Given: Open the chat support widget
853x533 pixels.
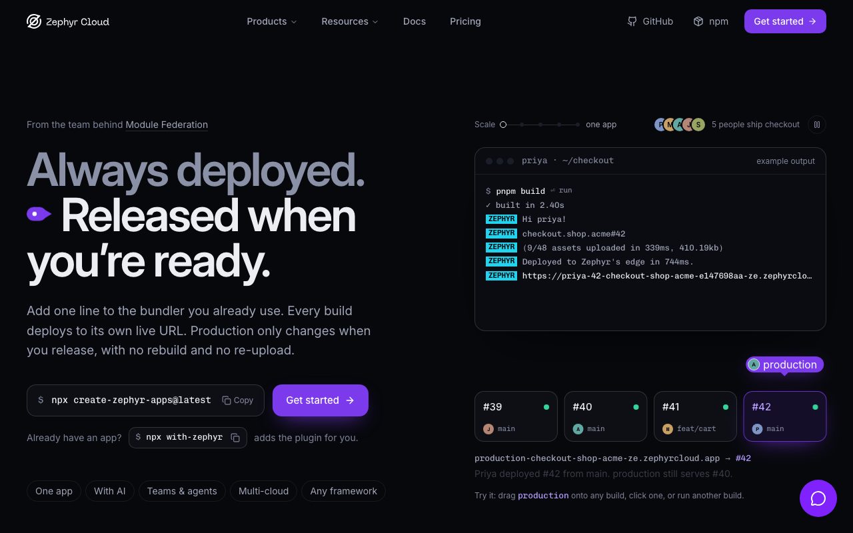Looking at the screenshot, I should pos(818,498).
